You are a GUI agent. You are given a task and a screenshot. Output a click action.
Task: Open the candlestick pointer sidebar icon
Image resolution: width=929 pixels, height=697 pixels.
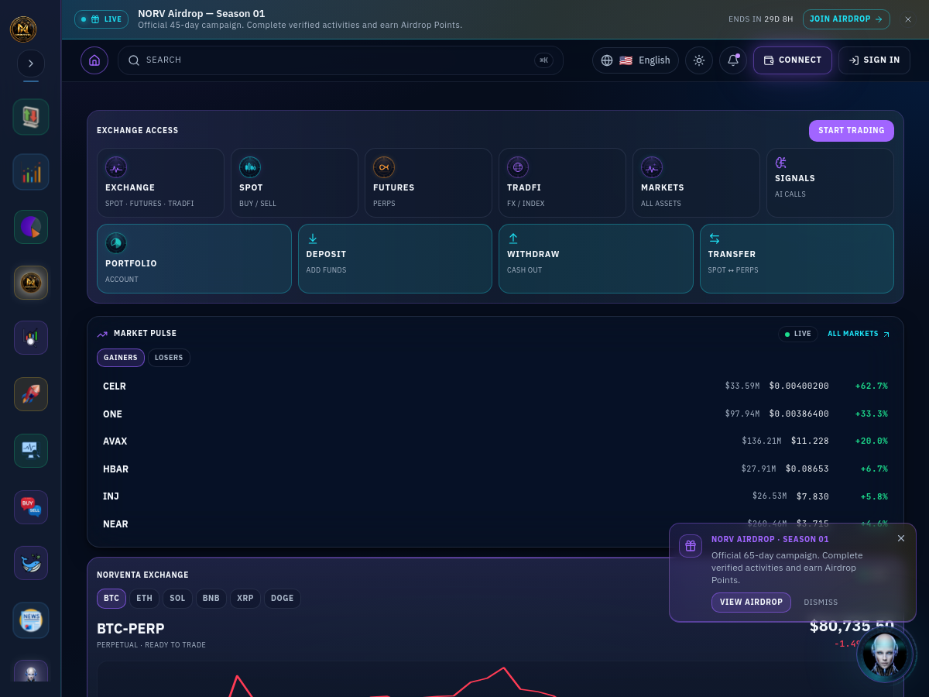31,338
